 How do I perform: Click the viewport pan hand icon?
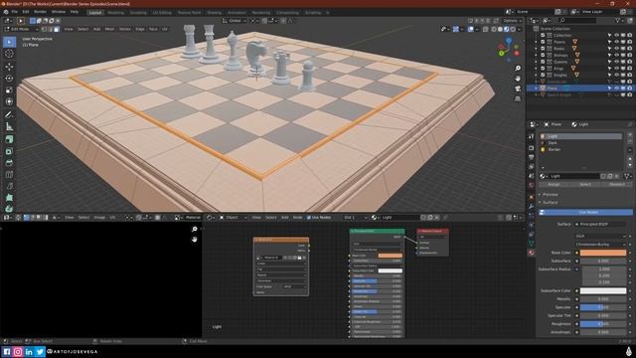point(518,78)
